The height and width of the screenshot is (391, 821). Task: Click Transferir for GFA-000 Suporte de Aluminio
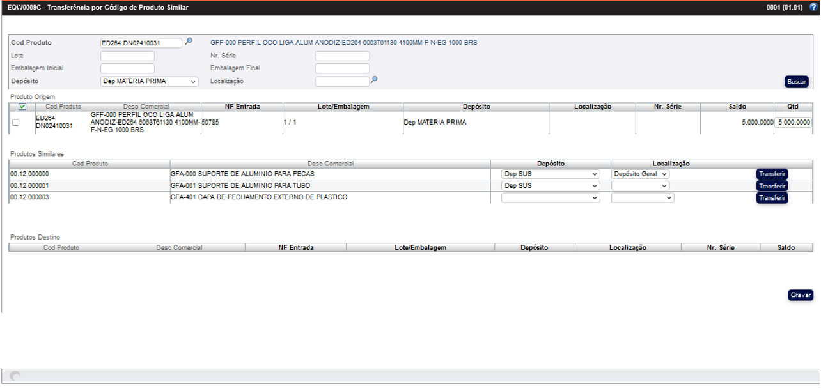click(x=772, y=174)
